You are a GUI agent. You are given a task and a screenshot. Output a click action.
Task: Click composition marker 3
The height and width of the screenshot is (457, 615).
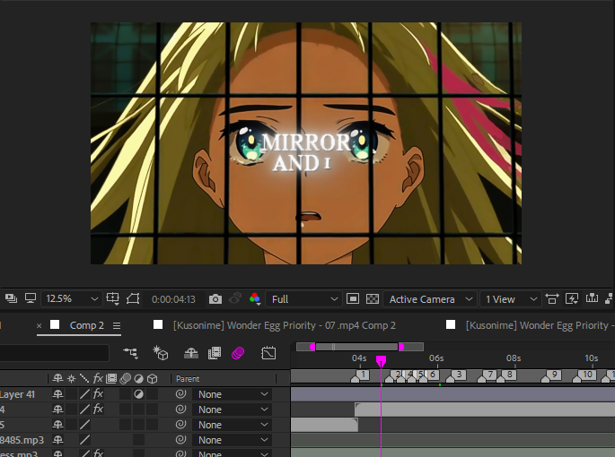tap(456, 375)
